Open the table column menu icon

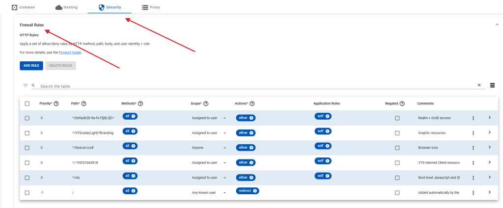pyautogui.click(x=492, y=85)
